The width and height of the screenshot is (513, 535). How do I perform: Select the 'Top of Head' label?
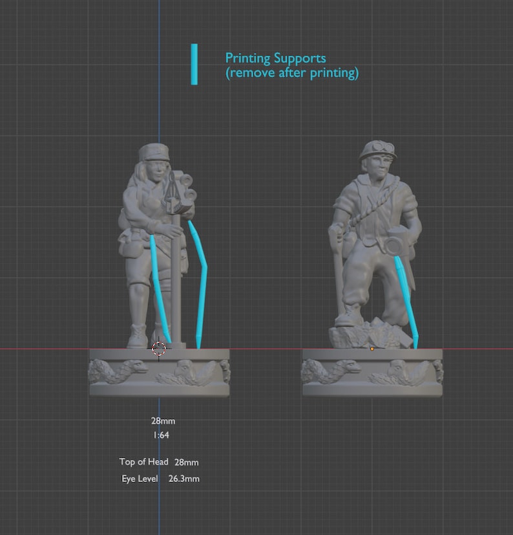coord(143,462)
